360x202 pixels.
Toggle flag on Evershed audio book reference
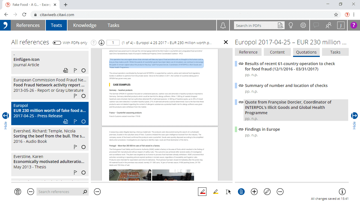(75, 147)
